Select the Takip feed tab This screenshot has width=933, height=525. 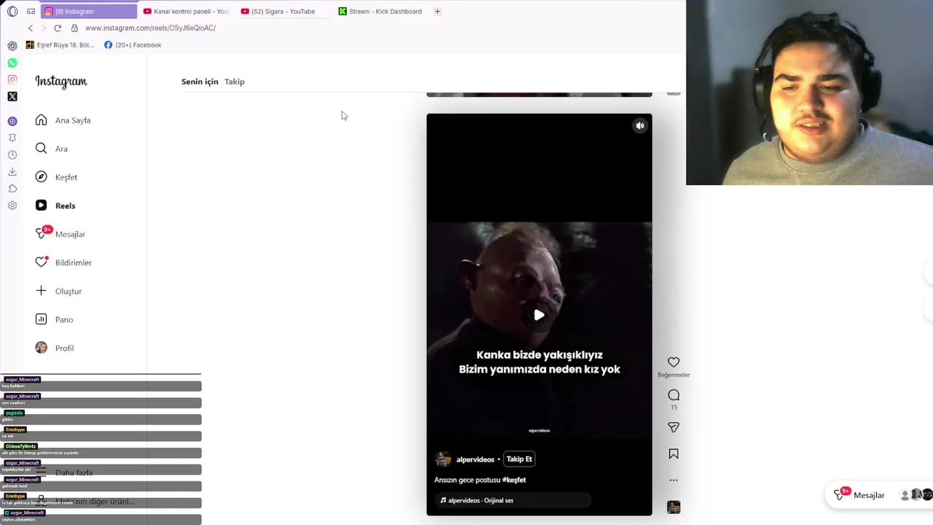coord(235,82)
